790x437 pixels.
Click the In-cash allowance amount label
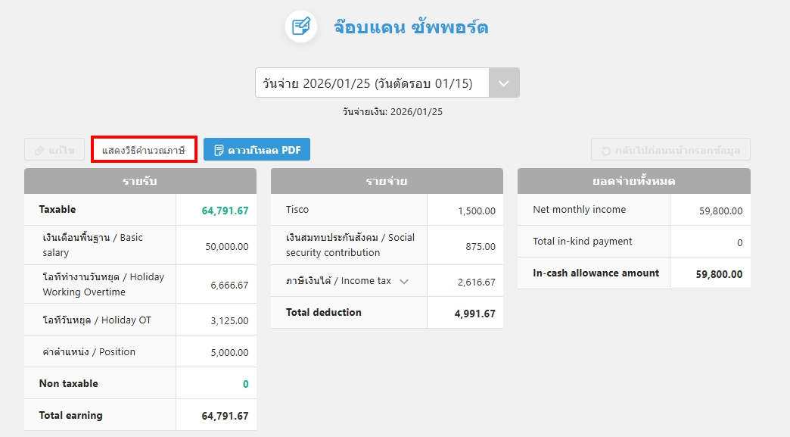596,273
